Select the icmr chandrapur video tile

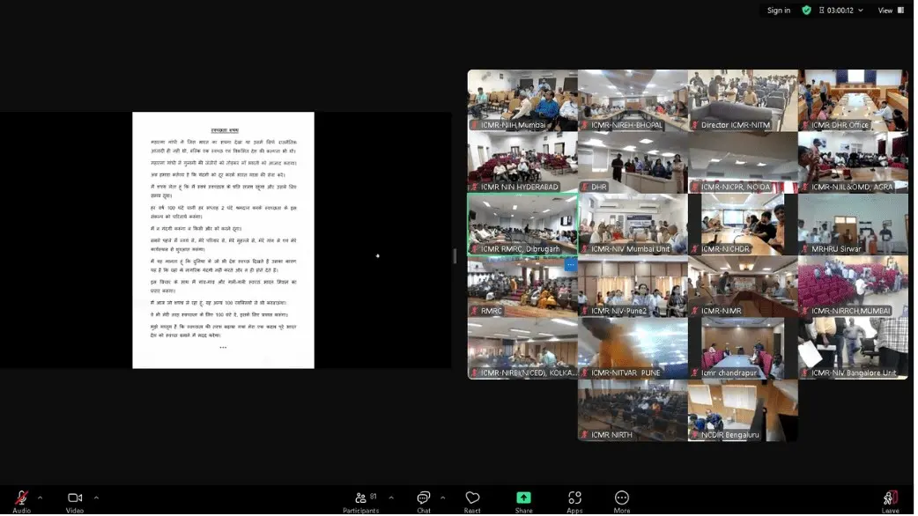point(743,348)
